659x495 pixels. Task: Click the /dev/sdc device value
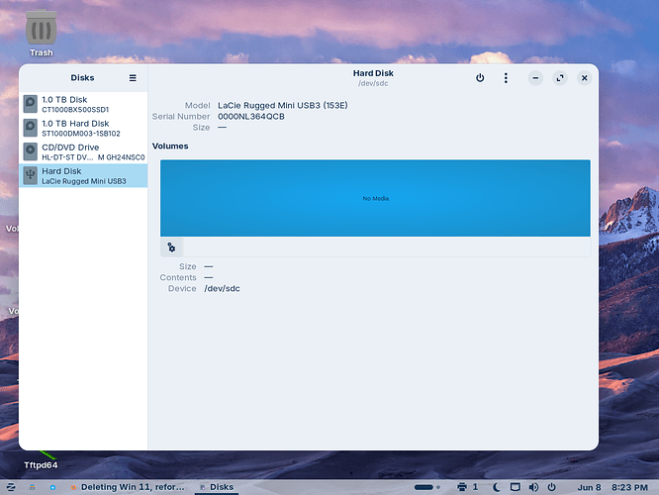(x=222, y=288)
